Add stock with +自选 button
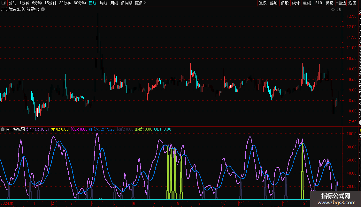The height and width of the screenshot is (207, 361). click(341, 3)
